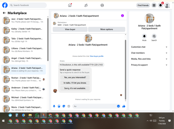Choose a sticker with the sticker icon
Screen dimensions: 174x129
pos(64,106)
